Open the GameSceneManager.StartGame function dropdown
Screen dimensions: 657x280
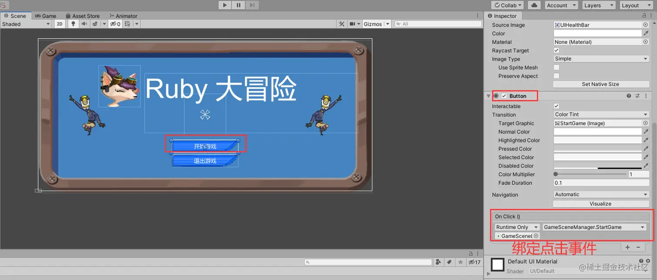[x=594, y=227]
